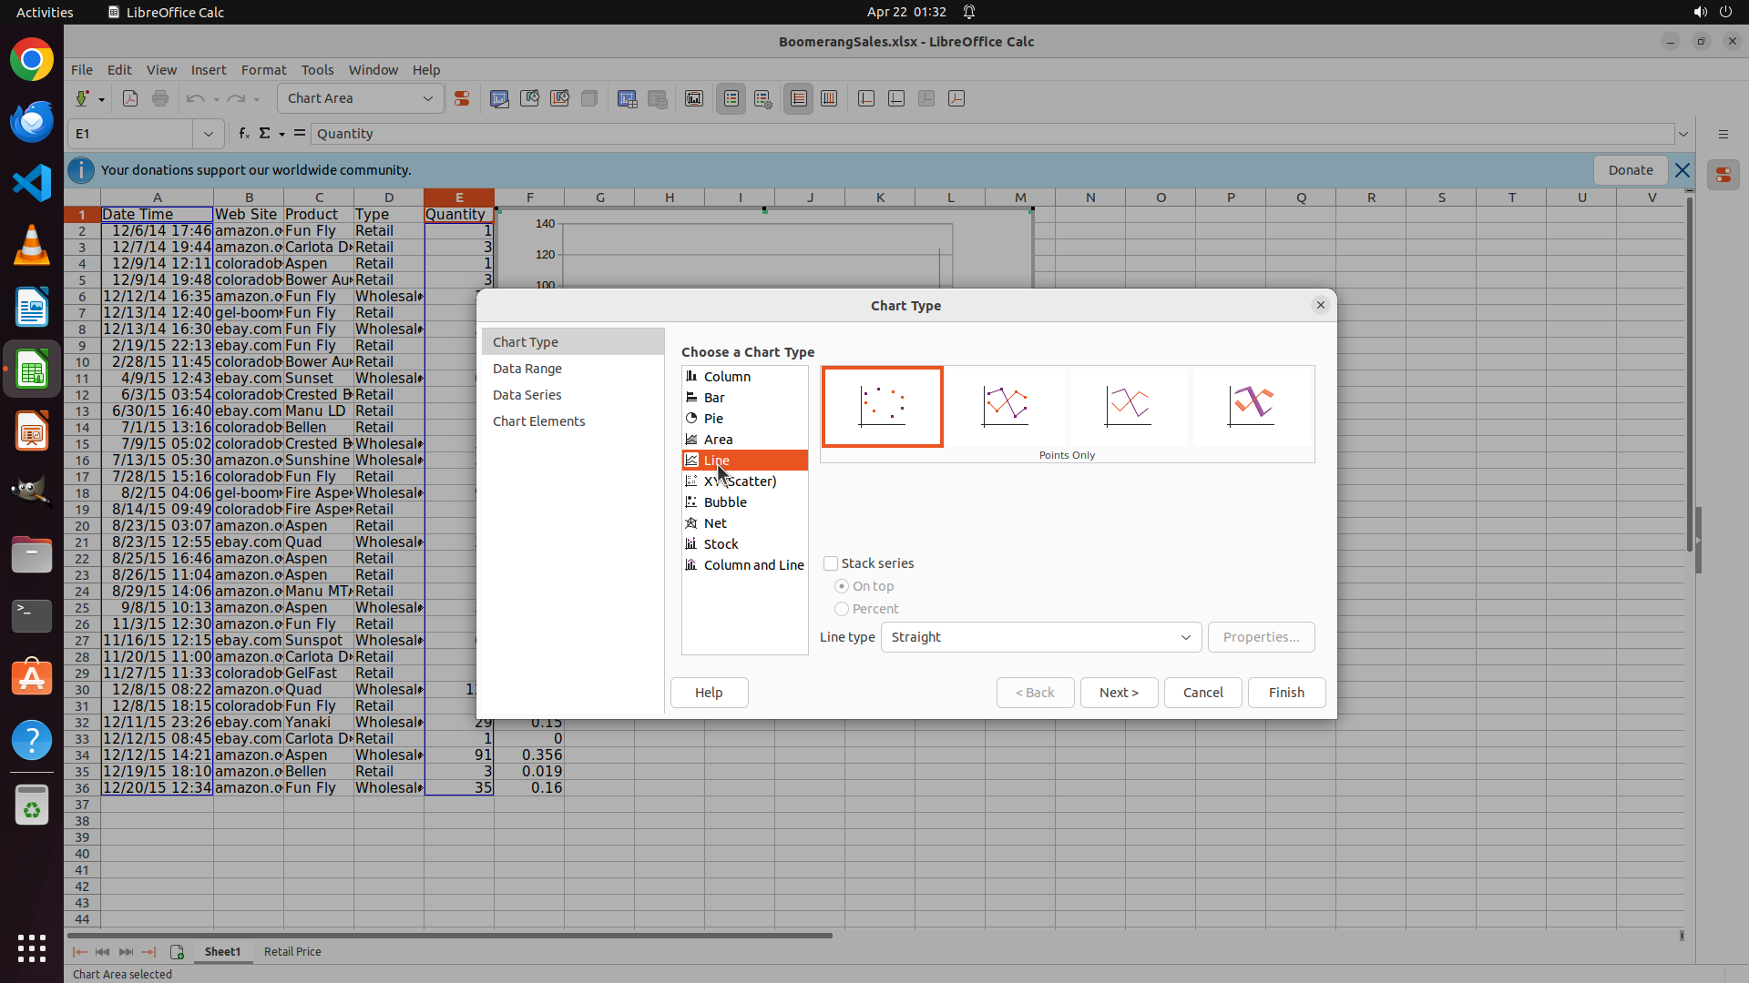Pick the Points and Lines subtype thumbnail
1749x983 pixels.
(1005, 406)
